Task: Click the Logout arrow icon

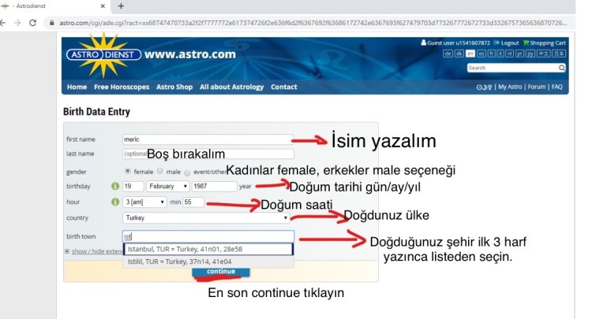Action: 496,43
